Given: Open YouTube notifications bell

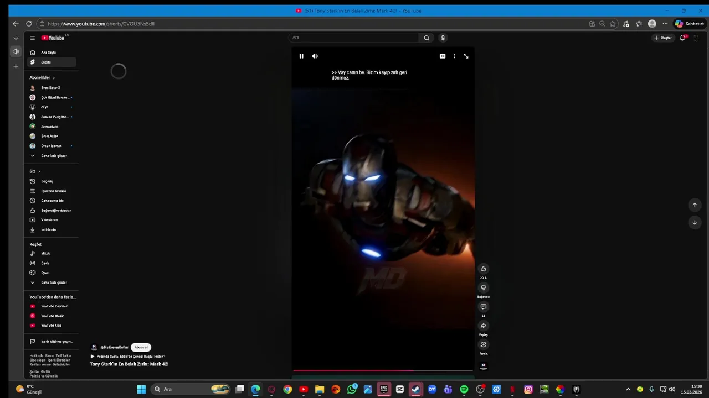Looking at the screenshot, I should click(683, 38).
